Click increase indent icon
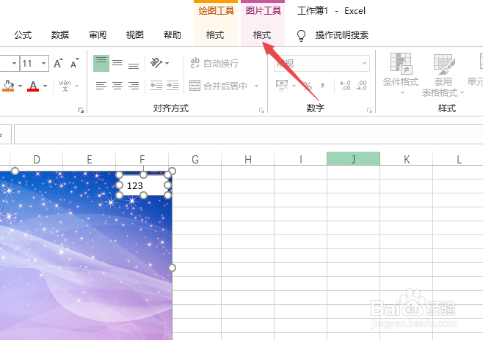 click(172, 86)
